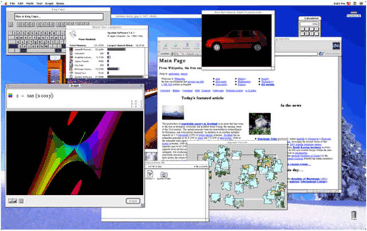
Task: Open the Arts portal link
Action: 218,79
